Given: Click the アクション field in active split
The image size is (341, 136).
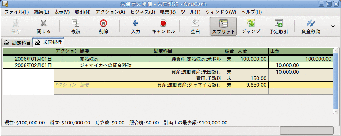Looking at the screenshot, I should (x=66, y=85).
